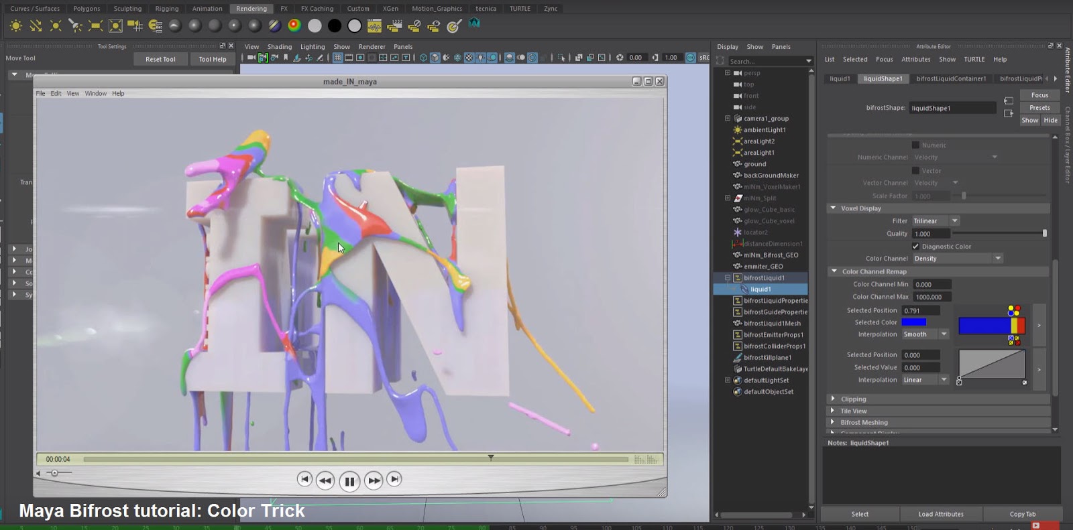1073x530 pixels.
Task: Open the bifrostLiquidContainer1 attribute tab
Action: (x=951, y=79)
